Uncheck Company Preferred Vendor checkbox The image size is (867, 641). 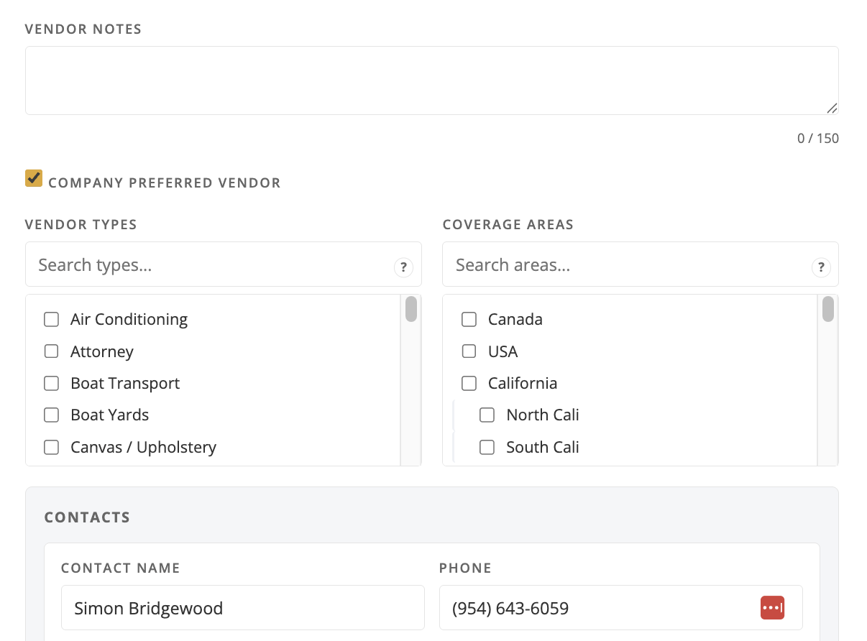click(x=34, y=178)
